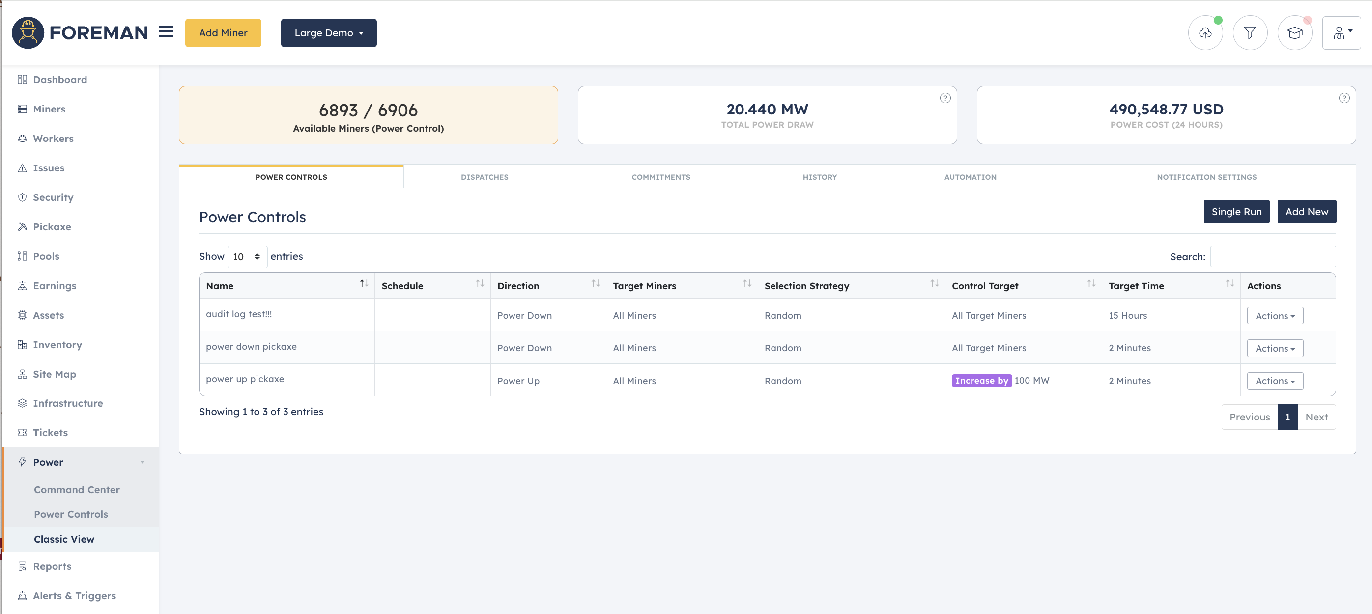
Task: Sort table by Target Miners column arrows
Action: tap(747, 284)
